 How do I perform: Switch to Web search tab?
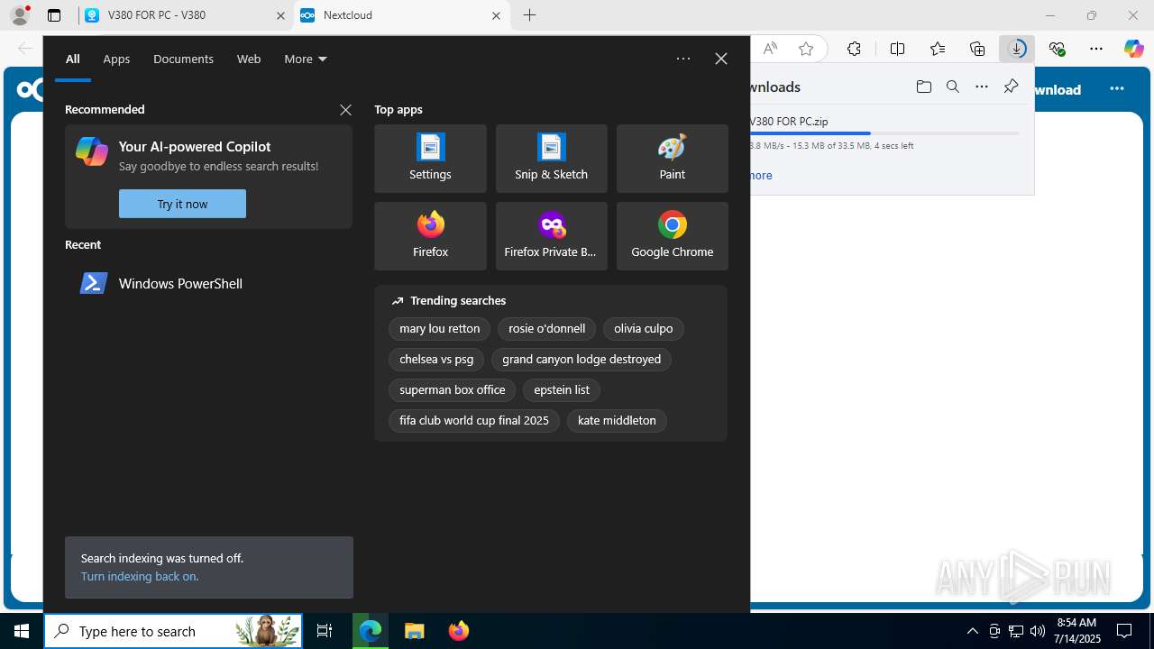249,59
